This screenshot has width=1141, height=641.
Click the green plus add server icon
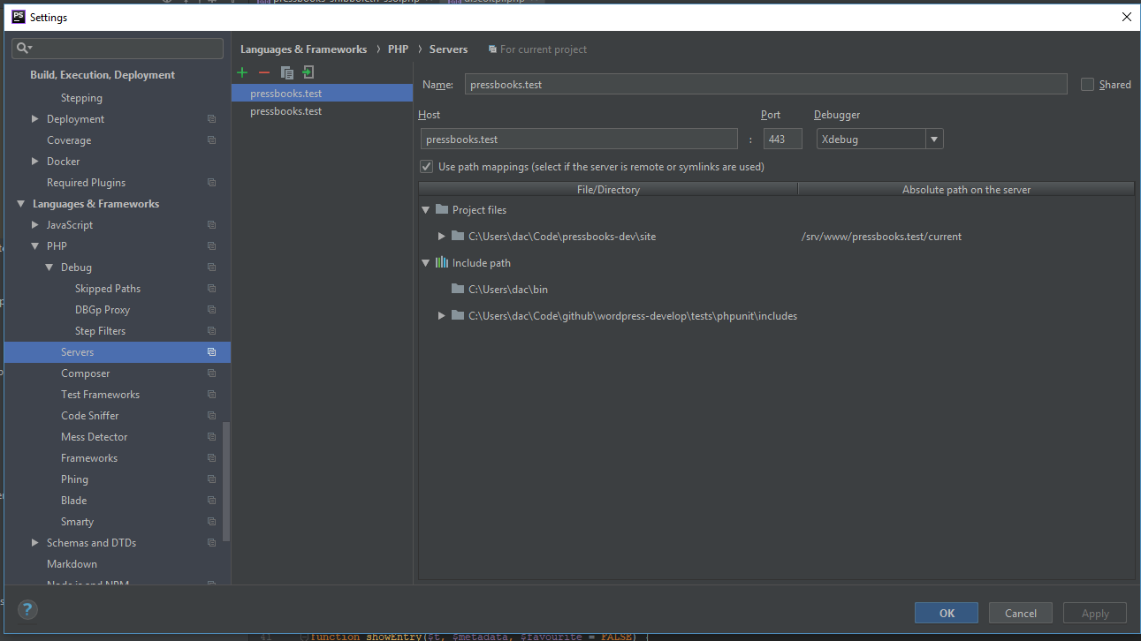242,72
